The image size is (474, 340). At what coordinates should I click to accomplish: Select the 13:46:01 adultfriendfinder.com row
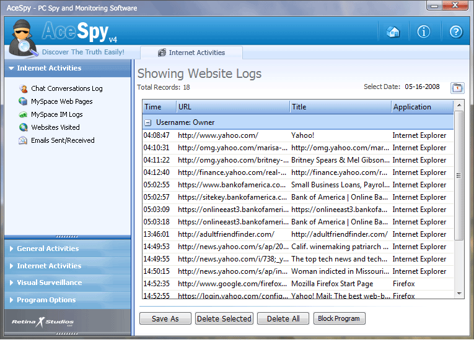click(298, 234)
